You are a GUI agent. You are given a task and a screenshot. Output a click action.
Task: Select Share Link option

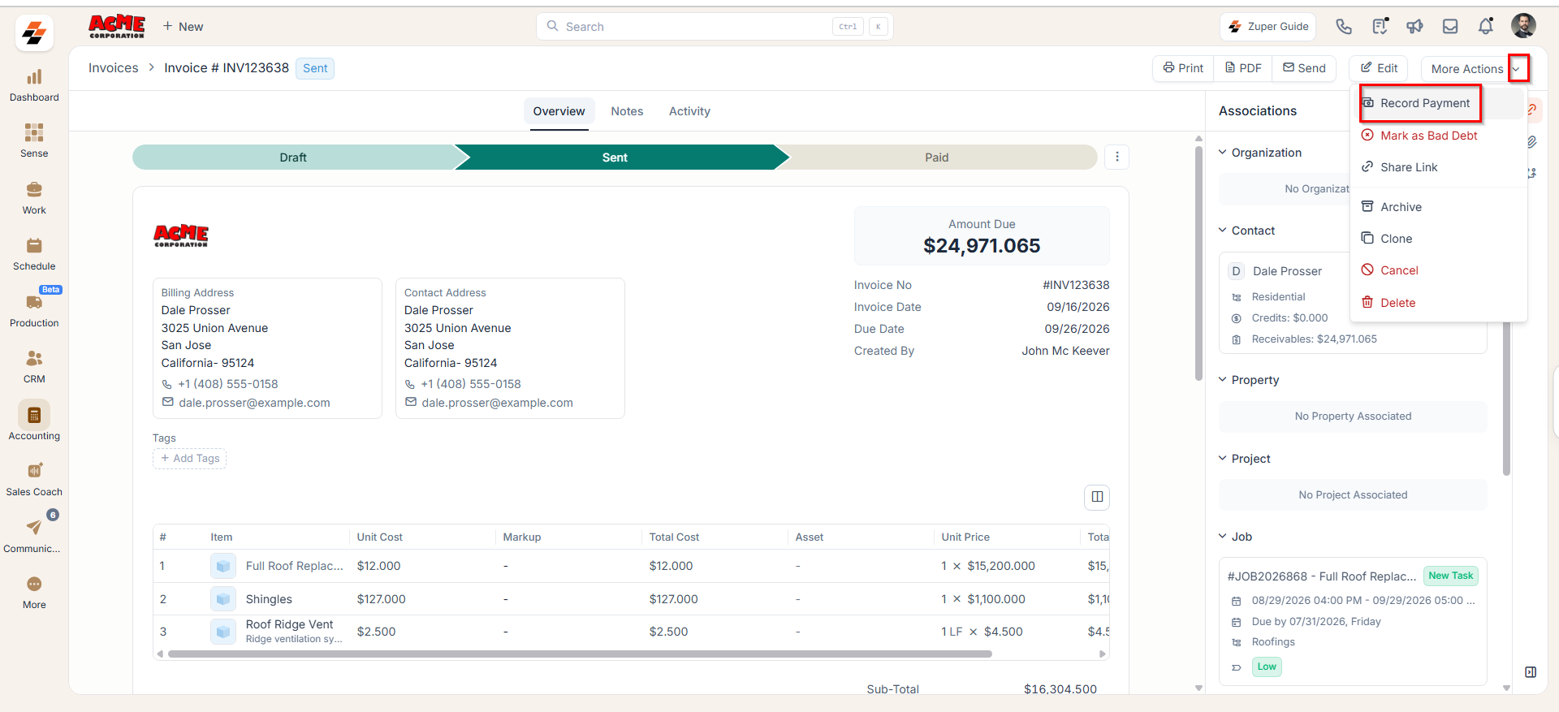pyautogui.click(x=1409, y=167)
